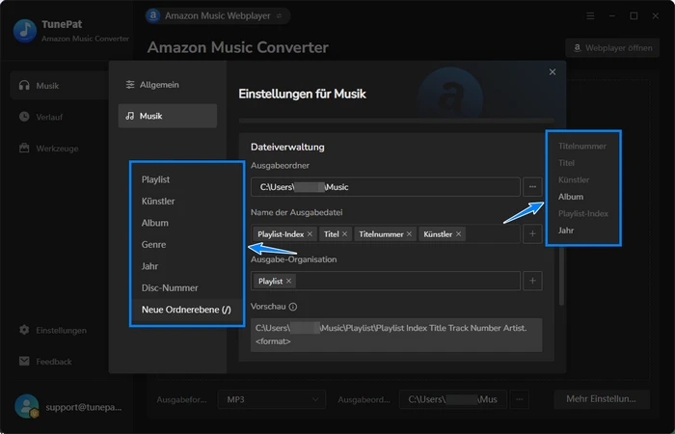Remove the Titel filename tag
This screenshot has height=434, width=675.
(344, 234)
